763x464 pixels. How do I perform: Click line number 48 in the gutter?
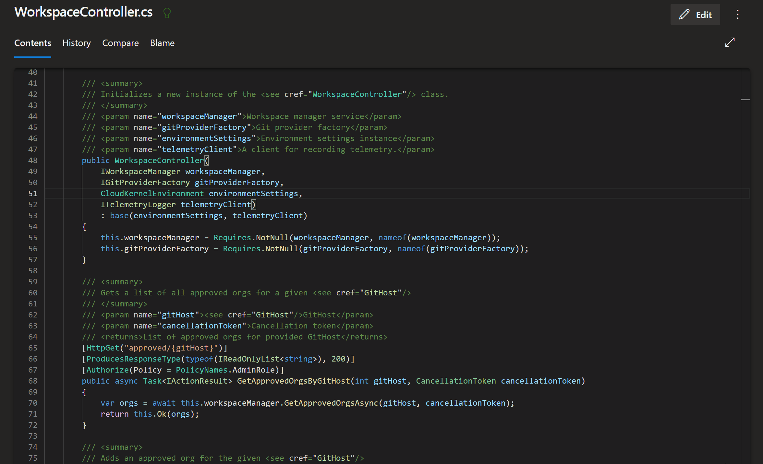(x=33, y=161)
